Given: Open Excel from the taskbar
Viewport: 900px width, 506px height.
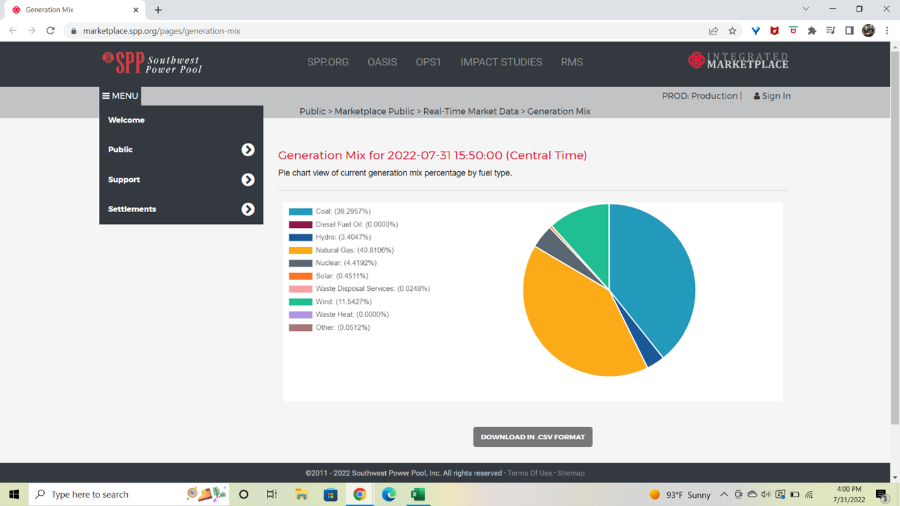Looking at the screenshot, I should [x=417, y=495].
